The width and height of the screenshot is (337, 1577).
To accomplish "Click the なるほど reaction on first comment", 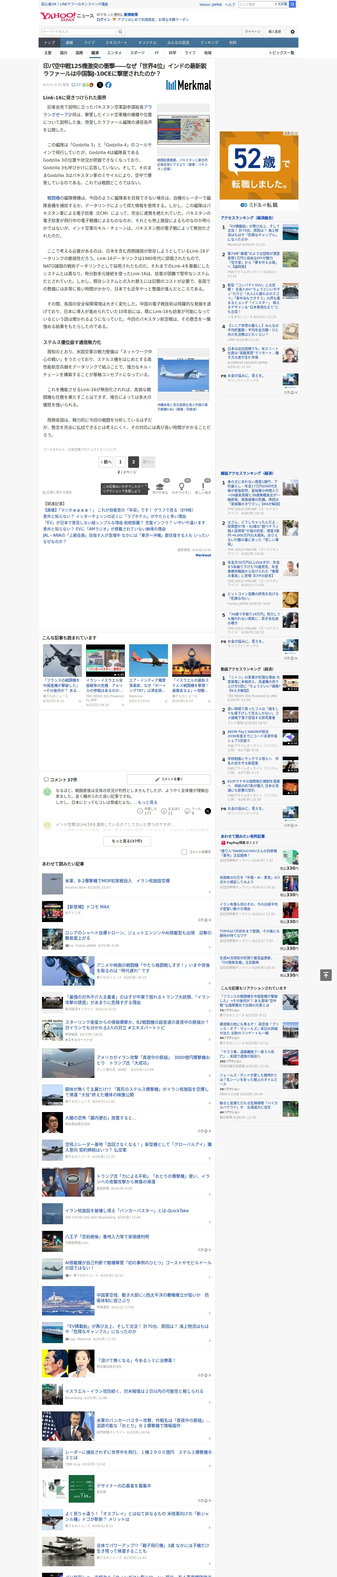I will 171,811.
